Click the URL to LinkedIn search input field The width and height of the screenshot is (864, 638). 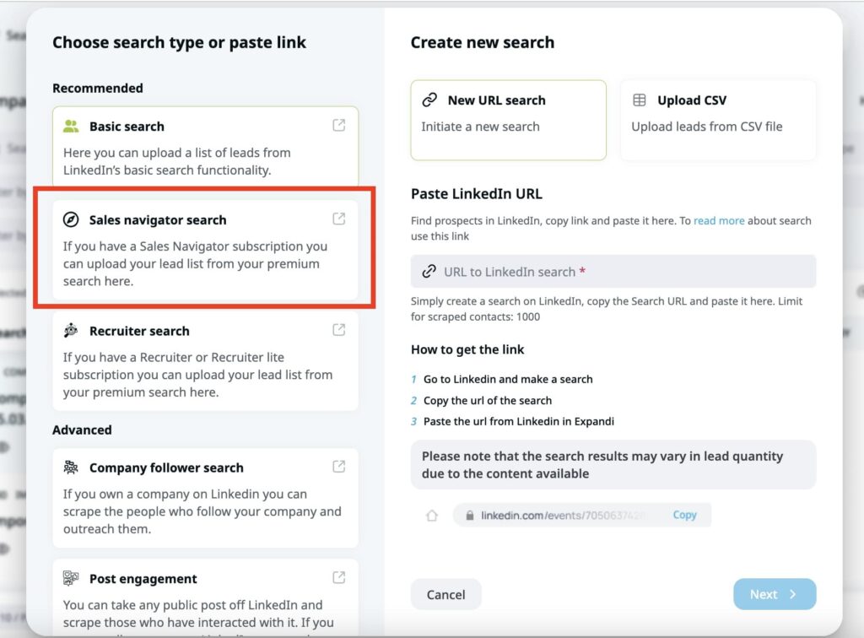pos(613,271)
